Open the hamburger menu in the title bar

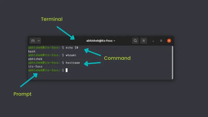coord(144,41)
